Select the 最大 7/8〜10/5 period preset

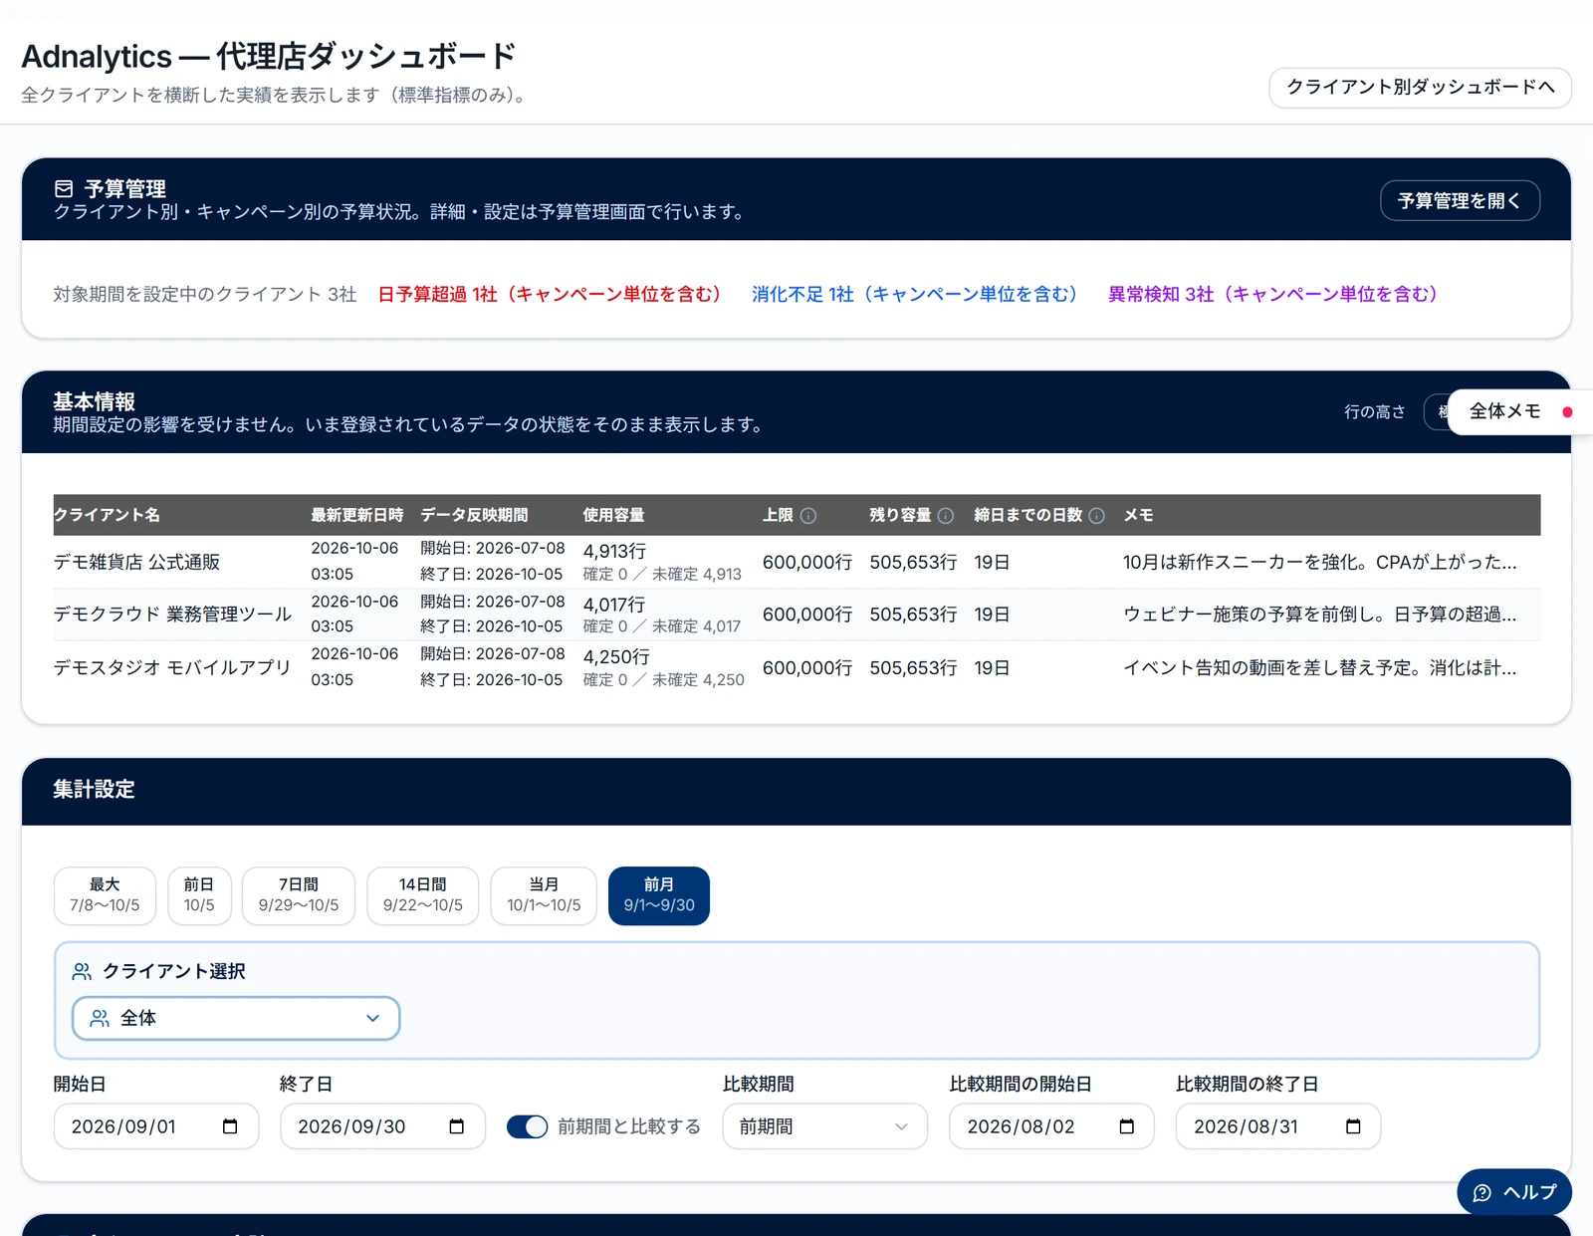pyautogui.click(x=105, y=895)
